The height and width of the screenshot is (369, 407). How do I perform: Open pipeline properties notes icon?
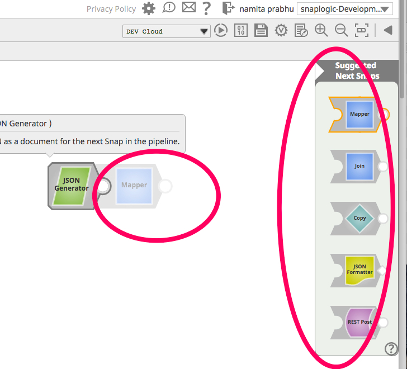click(301, 30)
